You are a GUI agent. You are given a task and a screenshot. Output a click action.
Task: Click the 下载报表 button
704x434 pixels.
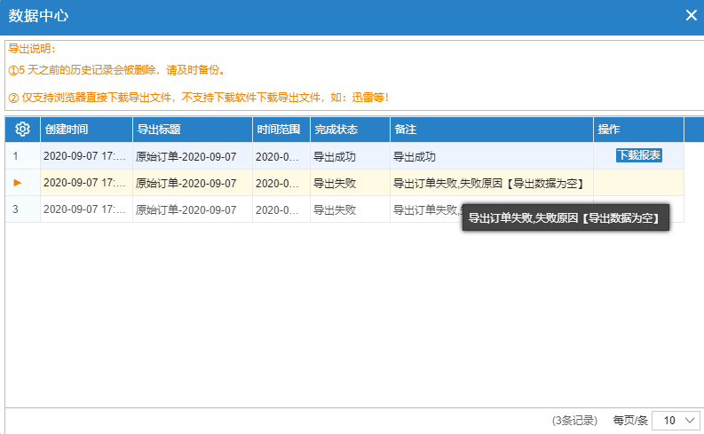(638, 155)
